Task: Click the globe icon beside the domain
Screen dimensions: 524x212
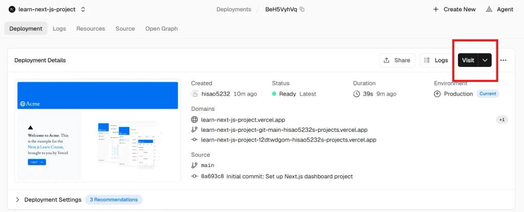Action: pos(194,120)
